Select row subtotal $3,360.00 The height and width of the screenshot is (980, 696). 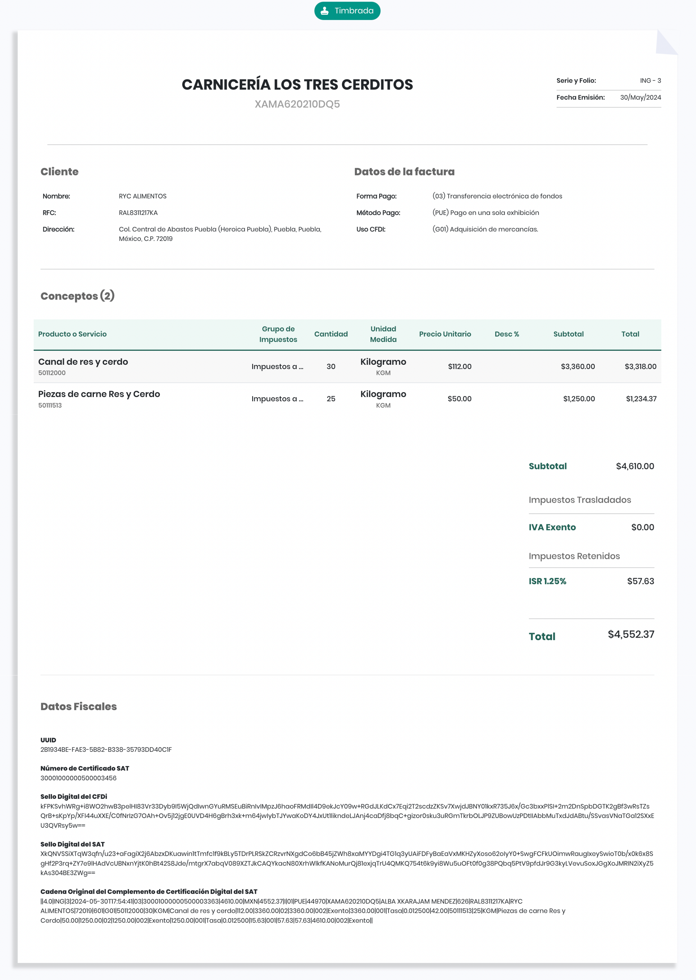(578, 367)
